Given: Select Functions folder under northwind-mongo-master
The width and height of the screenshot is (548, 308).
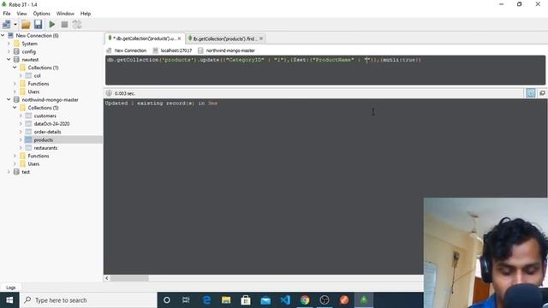Looking at the screenshot, I should (x=39, y=156).
